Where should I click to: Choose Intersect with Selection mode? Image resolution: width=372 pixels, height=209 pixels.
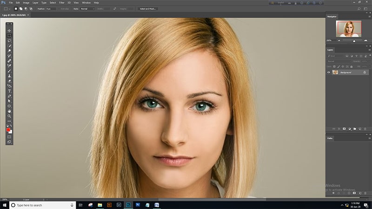[x=31, y=9]
